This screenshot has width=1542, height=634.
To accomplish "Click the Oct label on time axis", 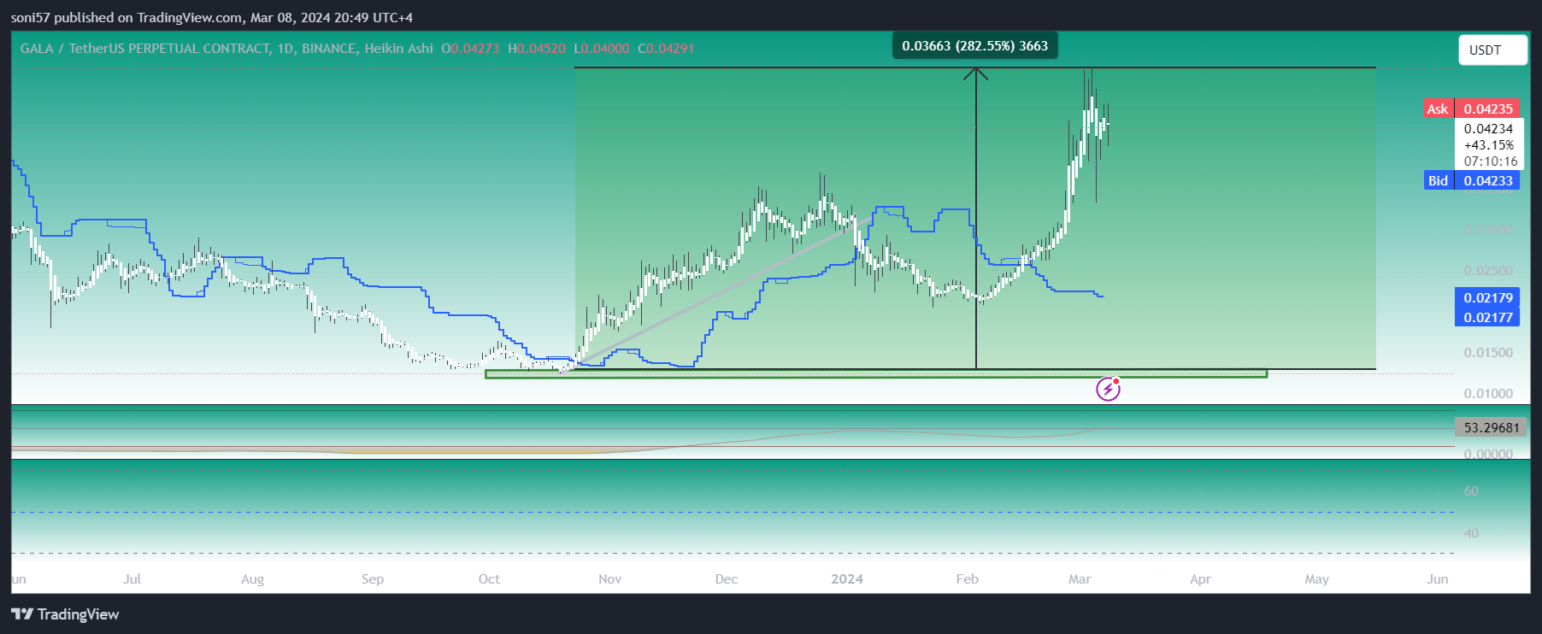I will [489, 579].
